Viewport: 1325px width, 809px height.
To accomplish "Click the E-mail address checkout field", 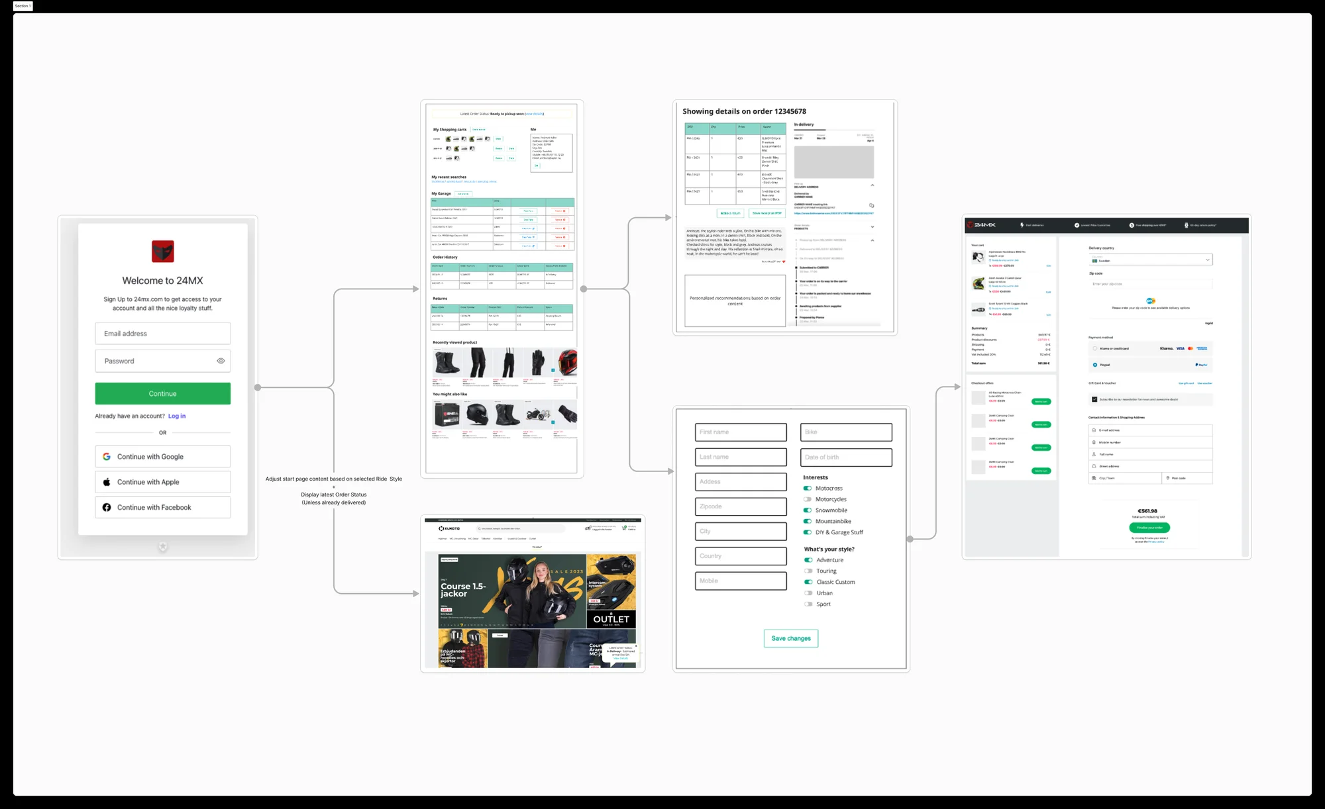I will click(1151, 430).
